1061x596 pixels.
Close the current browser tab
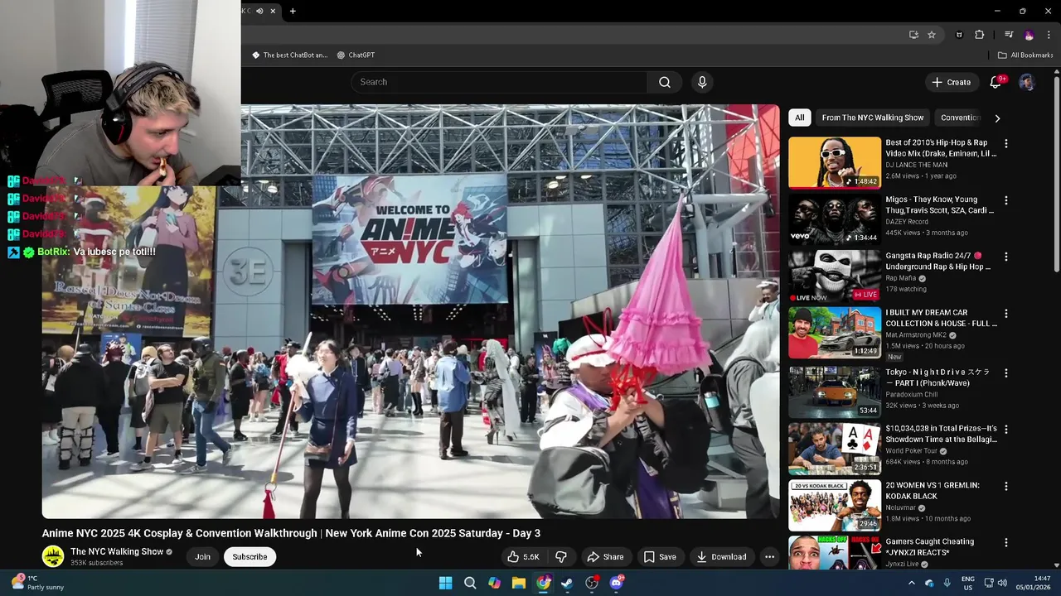272,11
